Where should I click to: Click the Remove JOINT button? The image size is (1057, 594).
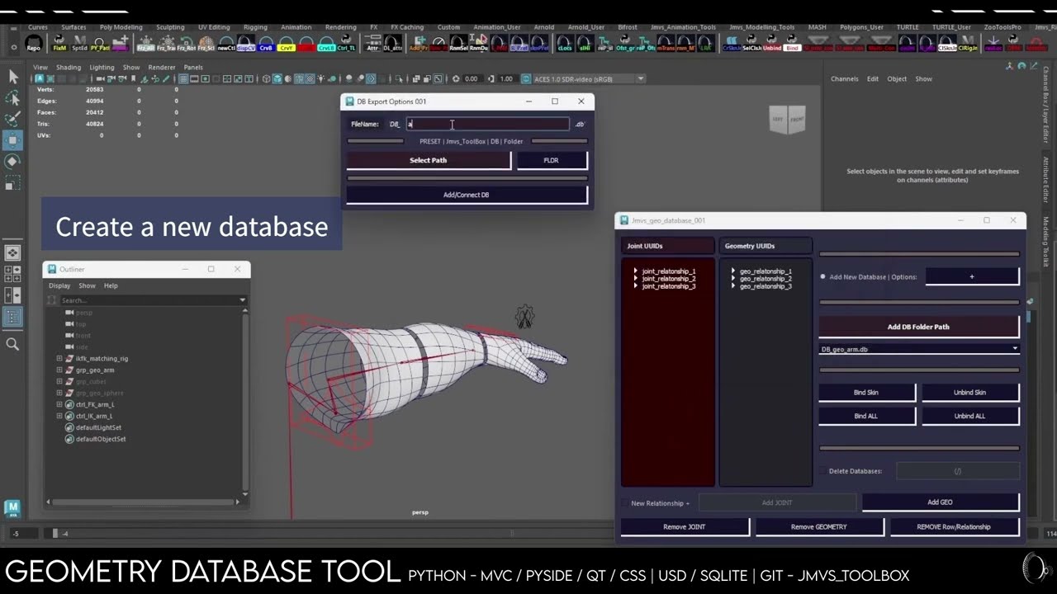tap(685, 526)
